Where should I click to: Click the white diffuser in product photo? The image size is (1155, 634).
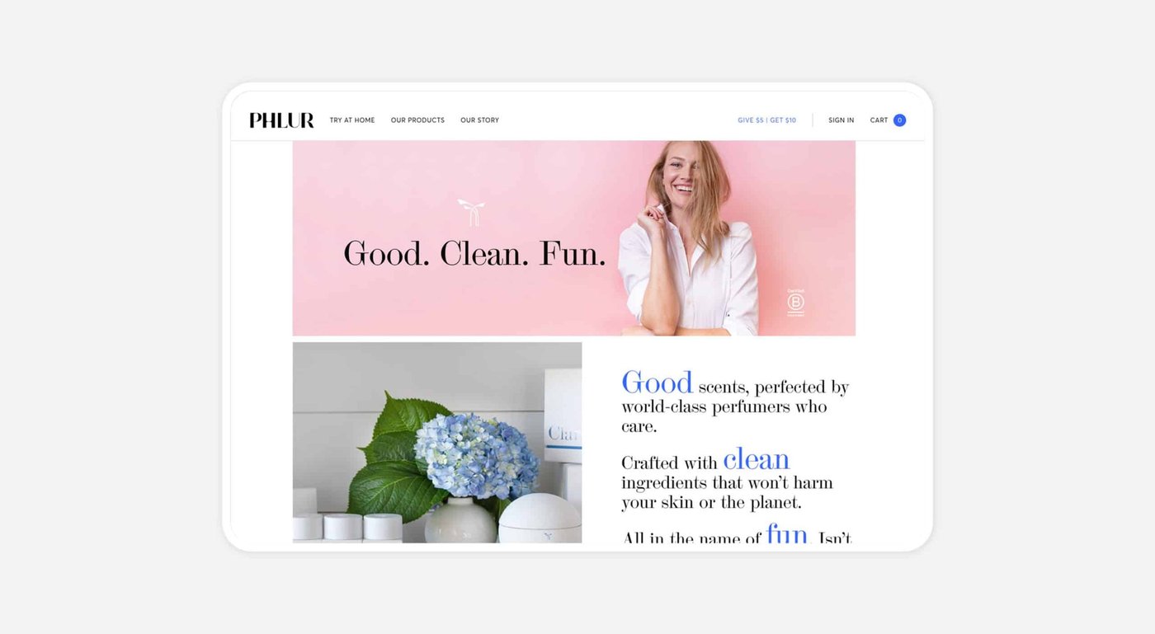coord(540,517)
